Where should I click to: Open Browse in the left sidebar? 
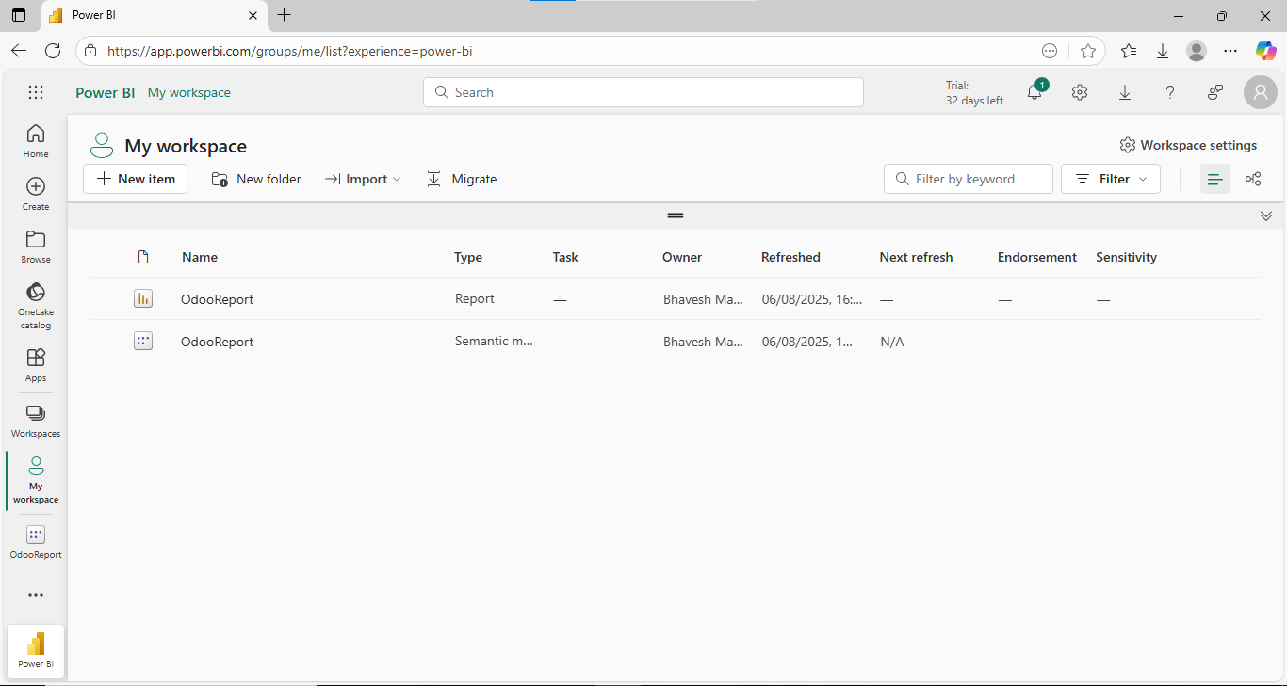click(x=36, y=246)
